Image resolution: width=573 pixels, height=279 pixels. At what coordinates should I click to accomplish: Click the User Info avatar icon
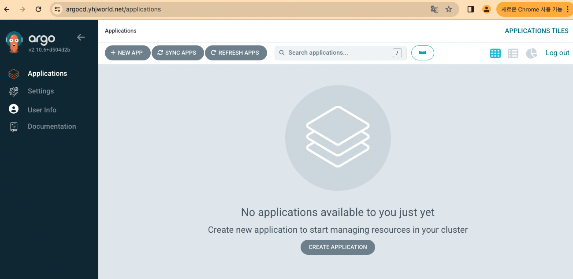[x=14, y=109]
